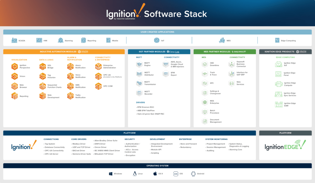Click the SCADA factory icon
The image size is (315, 183).
tap(14, 40)
